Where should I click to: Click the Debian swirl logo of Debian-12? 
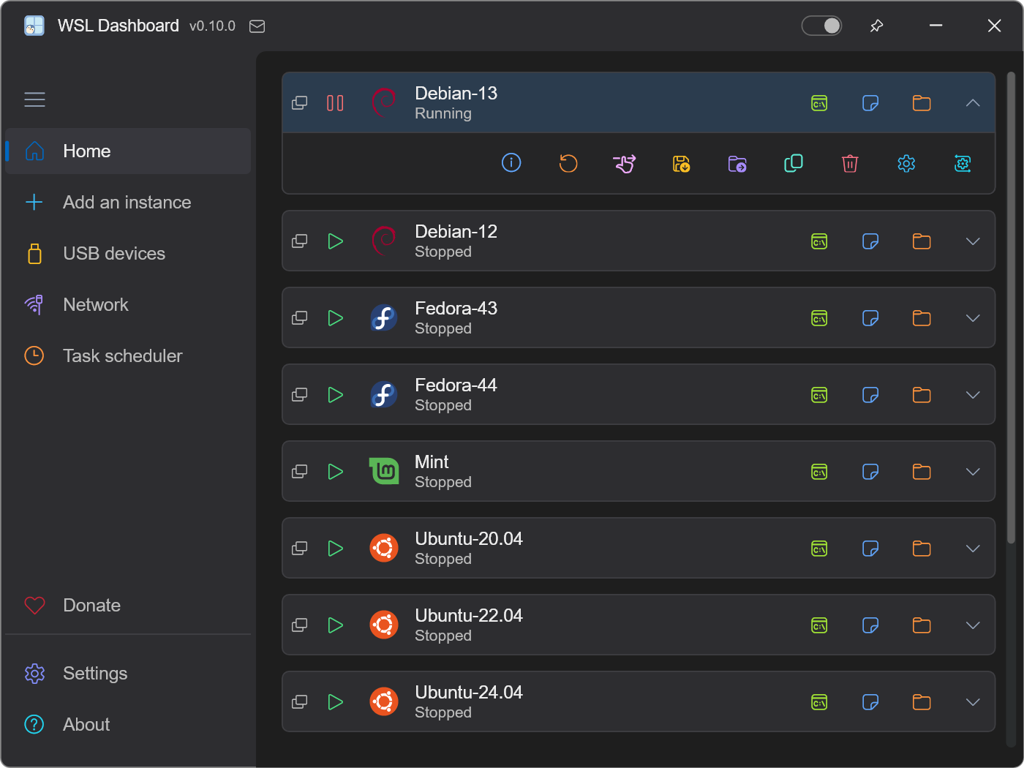tap(384, 241)
